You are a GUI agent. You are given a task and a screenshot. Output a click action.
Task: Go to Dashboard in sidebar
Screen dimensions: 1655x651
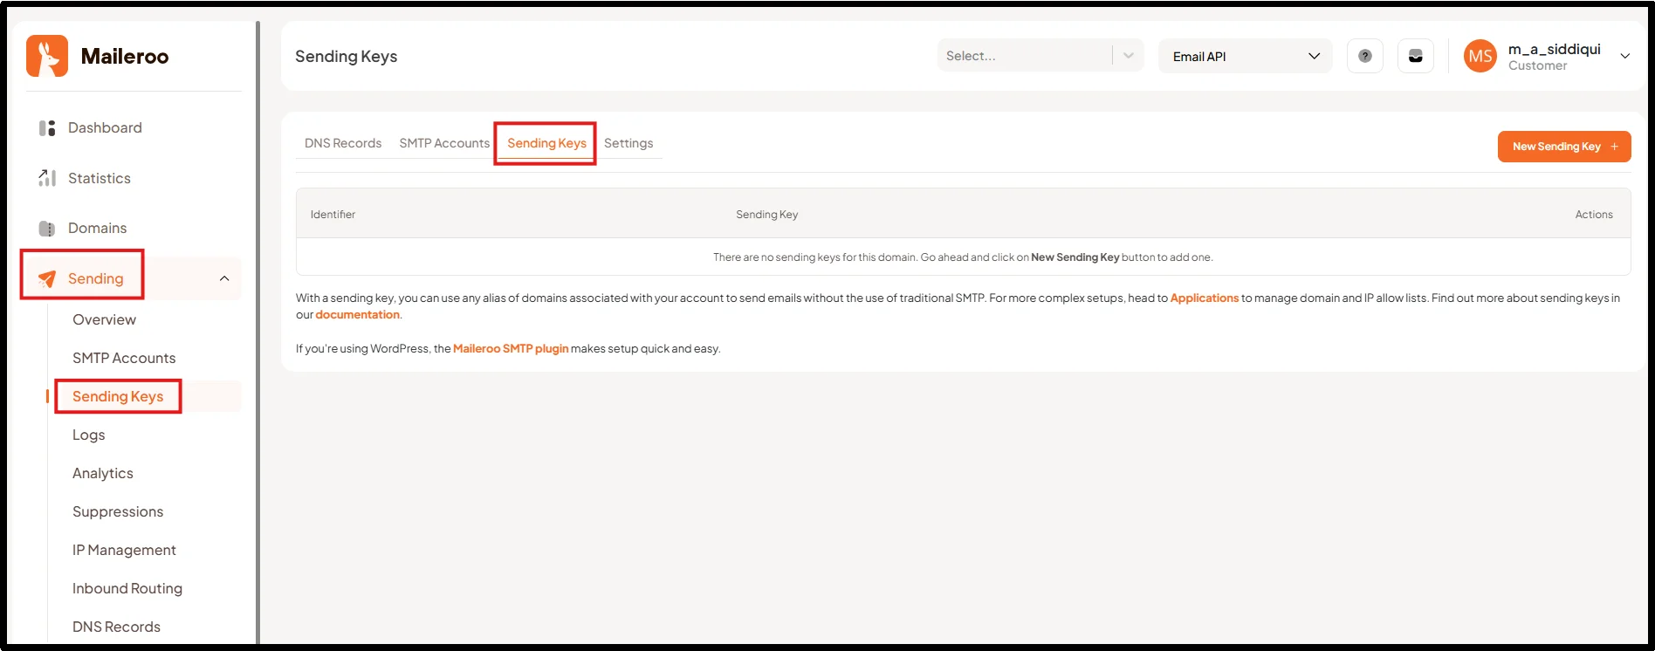[105, 127]
